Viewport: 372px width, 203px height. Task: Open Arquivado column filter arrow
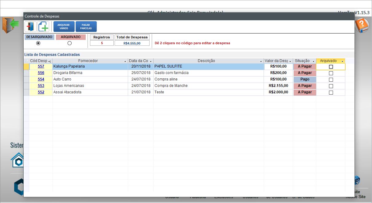pos(342,61)
